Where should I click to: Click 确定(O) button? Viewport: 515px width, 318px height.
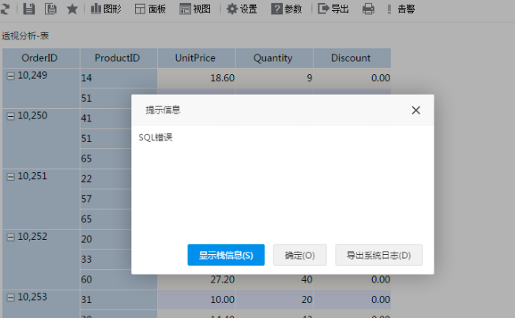[x=300, y=255]
